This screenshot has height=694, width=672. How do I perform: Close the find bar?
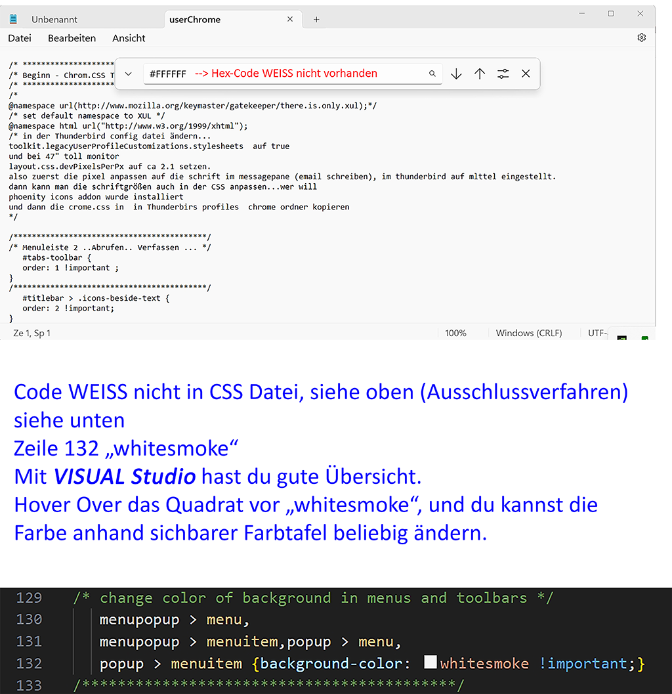(x=526, y=74)
